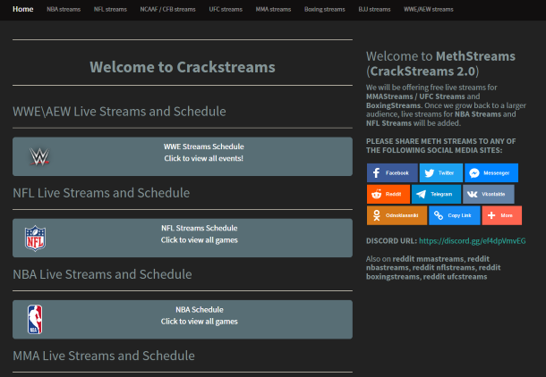
Task: Open NBA streams menu item
Action: pyautogui.click(x=64, y=10)
